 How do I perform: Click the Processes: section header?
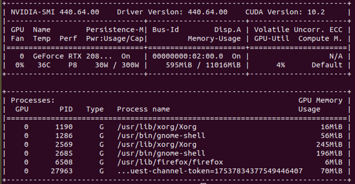pos(33,100)
